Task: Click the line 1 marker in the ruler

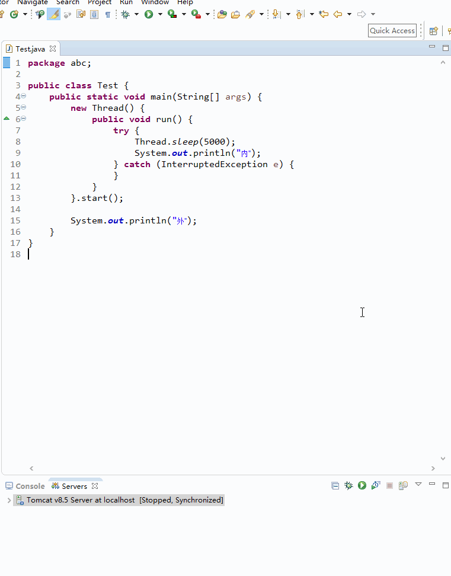Action: [7, 63]
